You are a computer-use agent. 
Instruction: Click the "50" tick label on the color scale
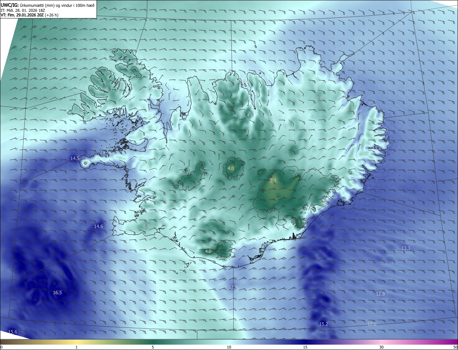coord(455,347)
